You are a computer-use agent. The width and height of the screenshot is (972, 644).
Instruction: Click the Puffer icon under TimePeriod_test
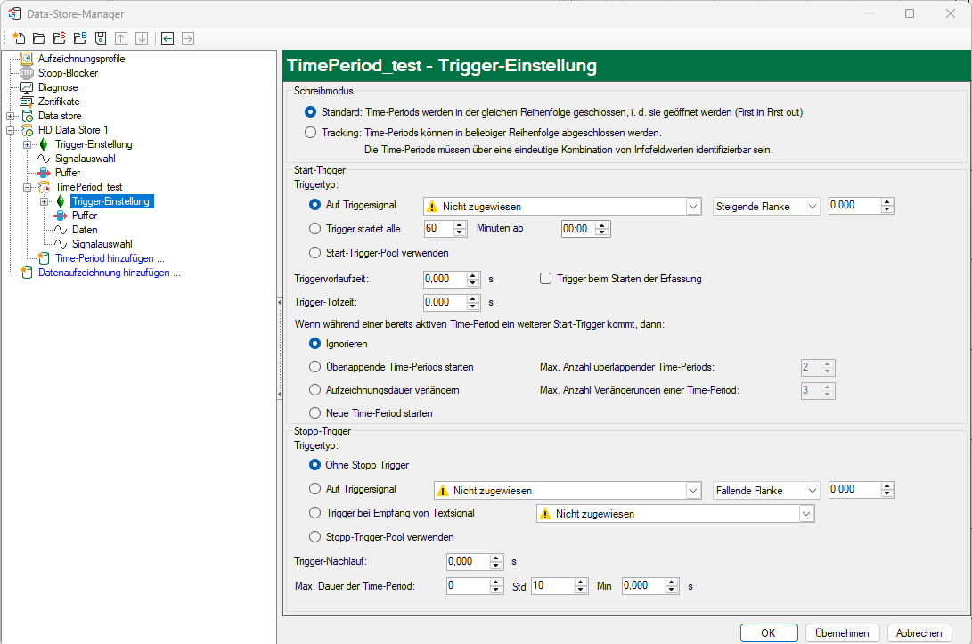pyautogui.click(x=61, y=216)
